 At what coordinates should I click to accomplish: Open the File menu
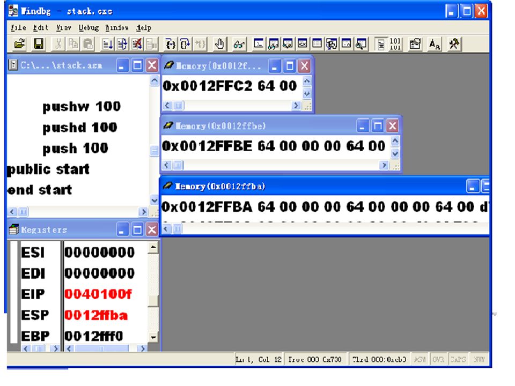18,27
